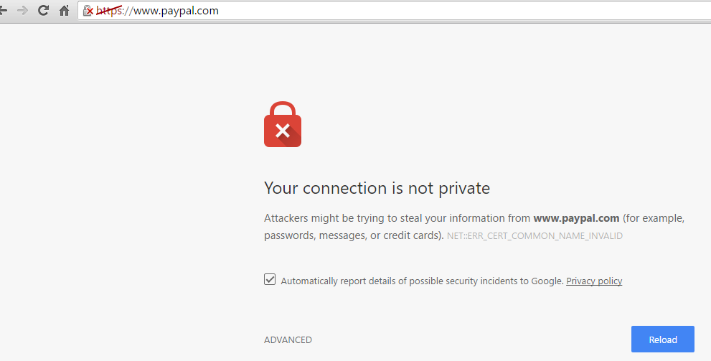Viewport: 711px width, 361px height.
Task: Click the blue Reload button
Action: 662,339
